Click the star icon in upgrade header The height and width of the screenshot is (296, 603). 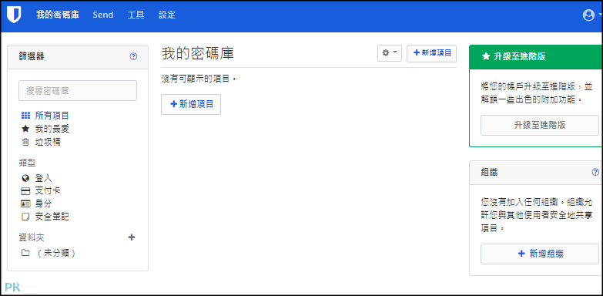coord(485,56)
